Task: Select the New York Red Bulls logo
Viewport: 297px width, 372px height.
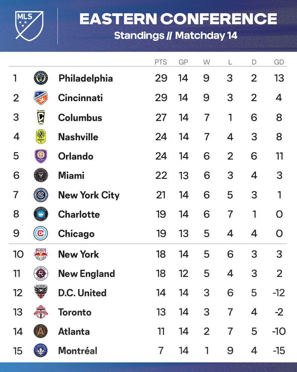Action: pyautogui.click(x=41, y=254)
